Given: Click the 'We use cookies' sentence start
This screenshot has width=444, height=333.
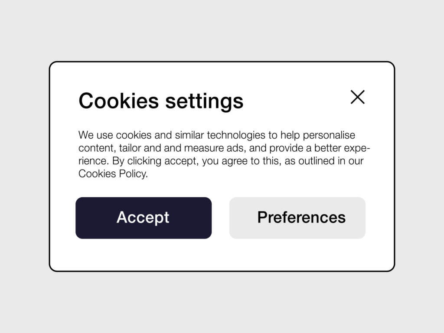Looking at the screenshot, I should click(111, 135).
